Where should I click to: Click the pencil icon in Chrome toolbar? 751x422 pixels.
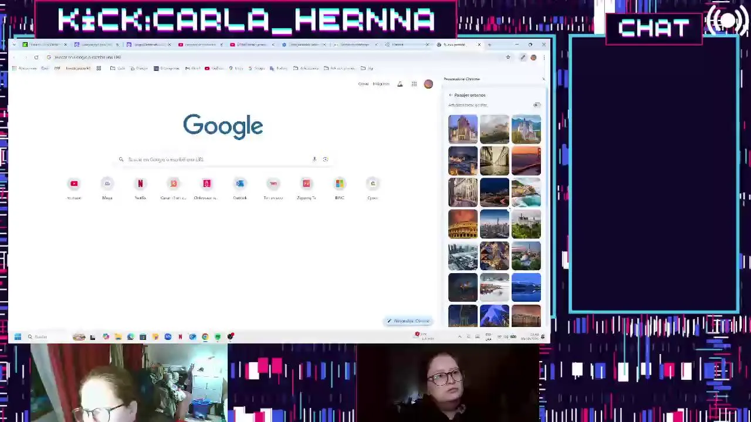[x=523, y=57]
